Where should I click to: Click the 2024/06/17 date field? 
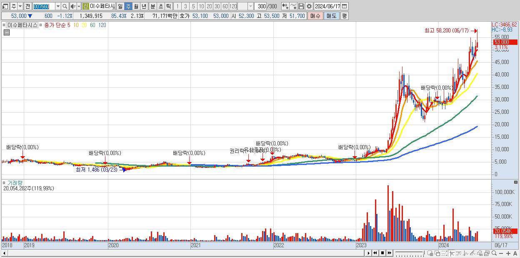click(327, 6)
